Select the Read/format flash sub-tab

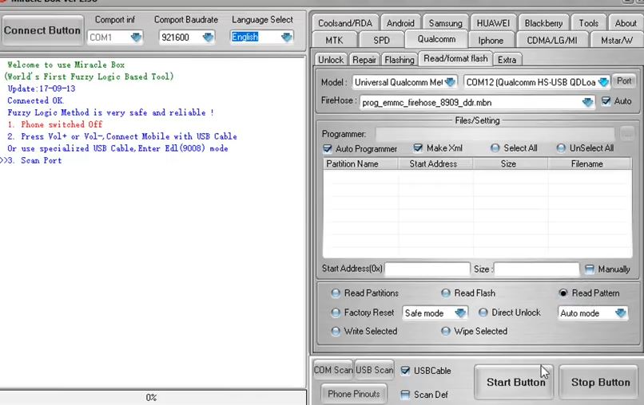tap(455, 59)
